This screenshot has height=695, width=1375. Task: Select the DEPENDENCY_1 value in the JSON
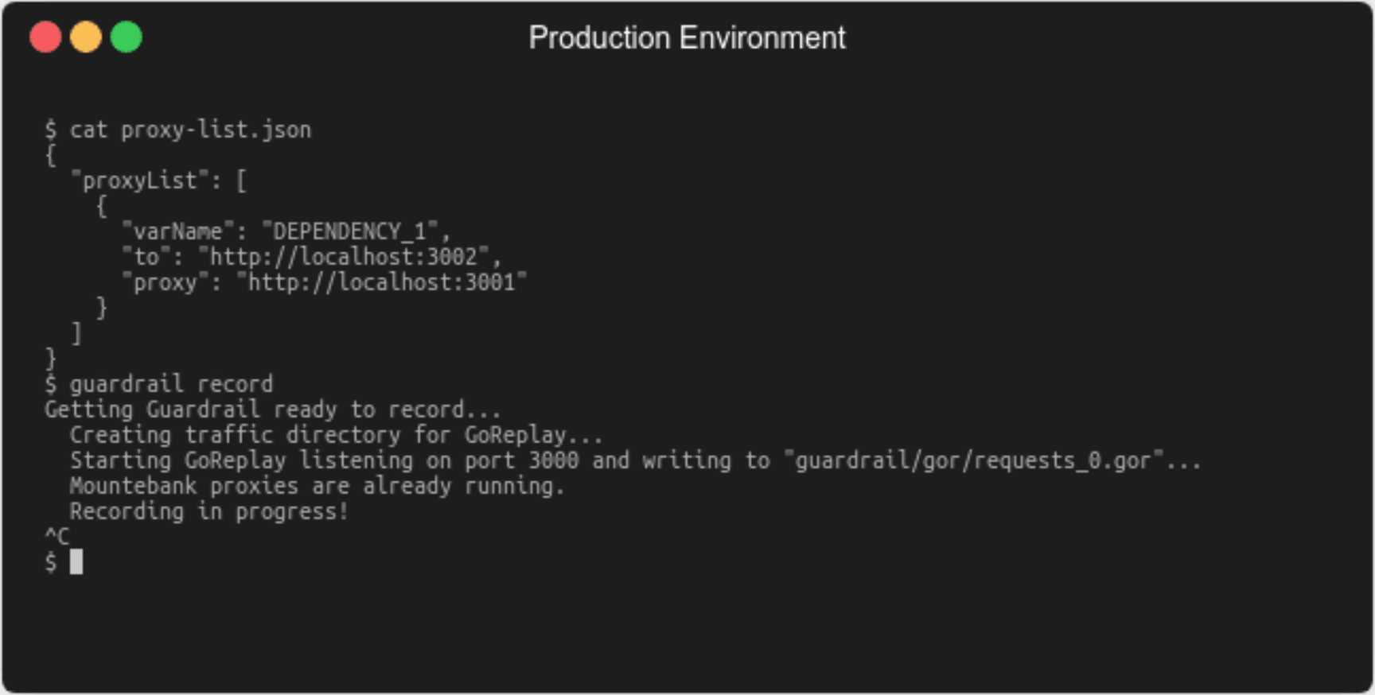349,231
